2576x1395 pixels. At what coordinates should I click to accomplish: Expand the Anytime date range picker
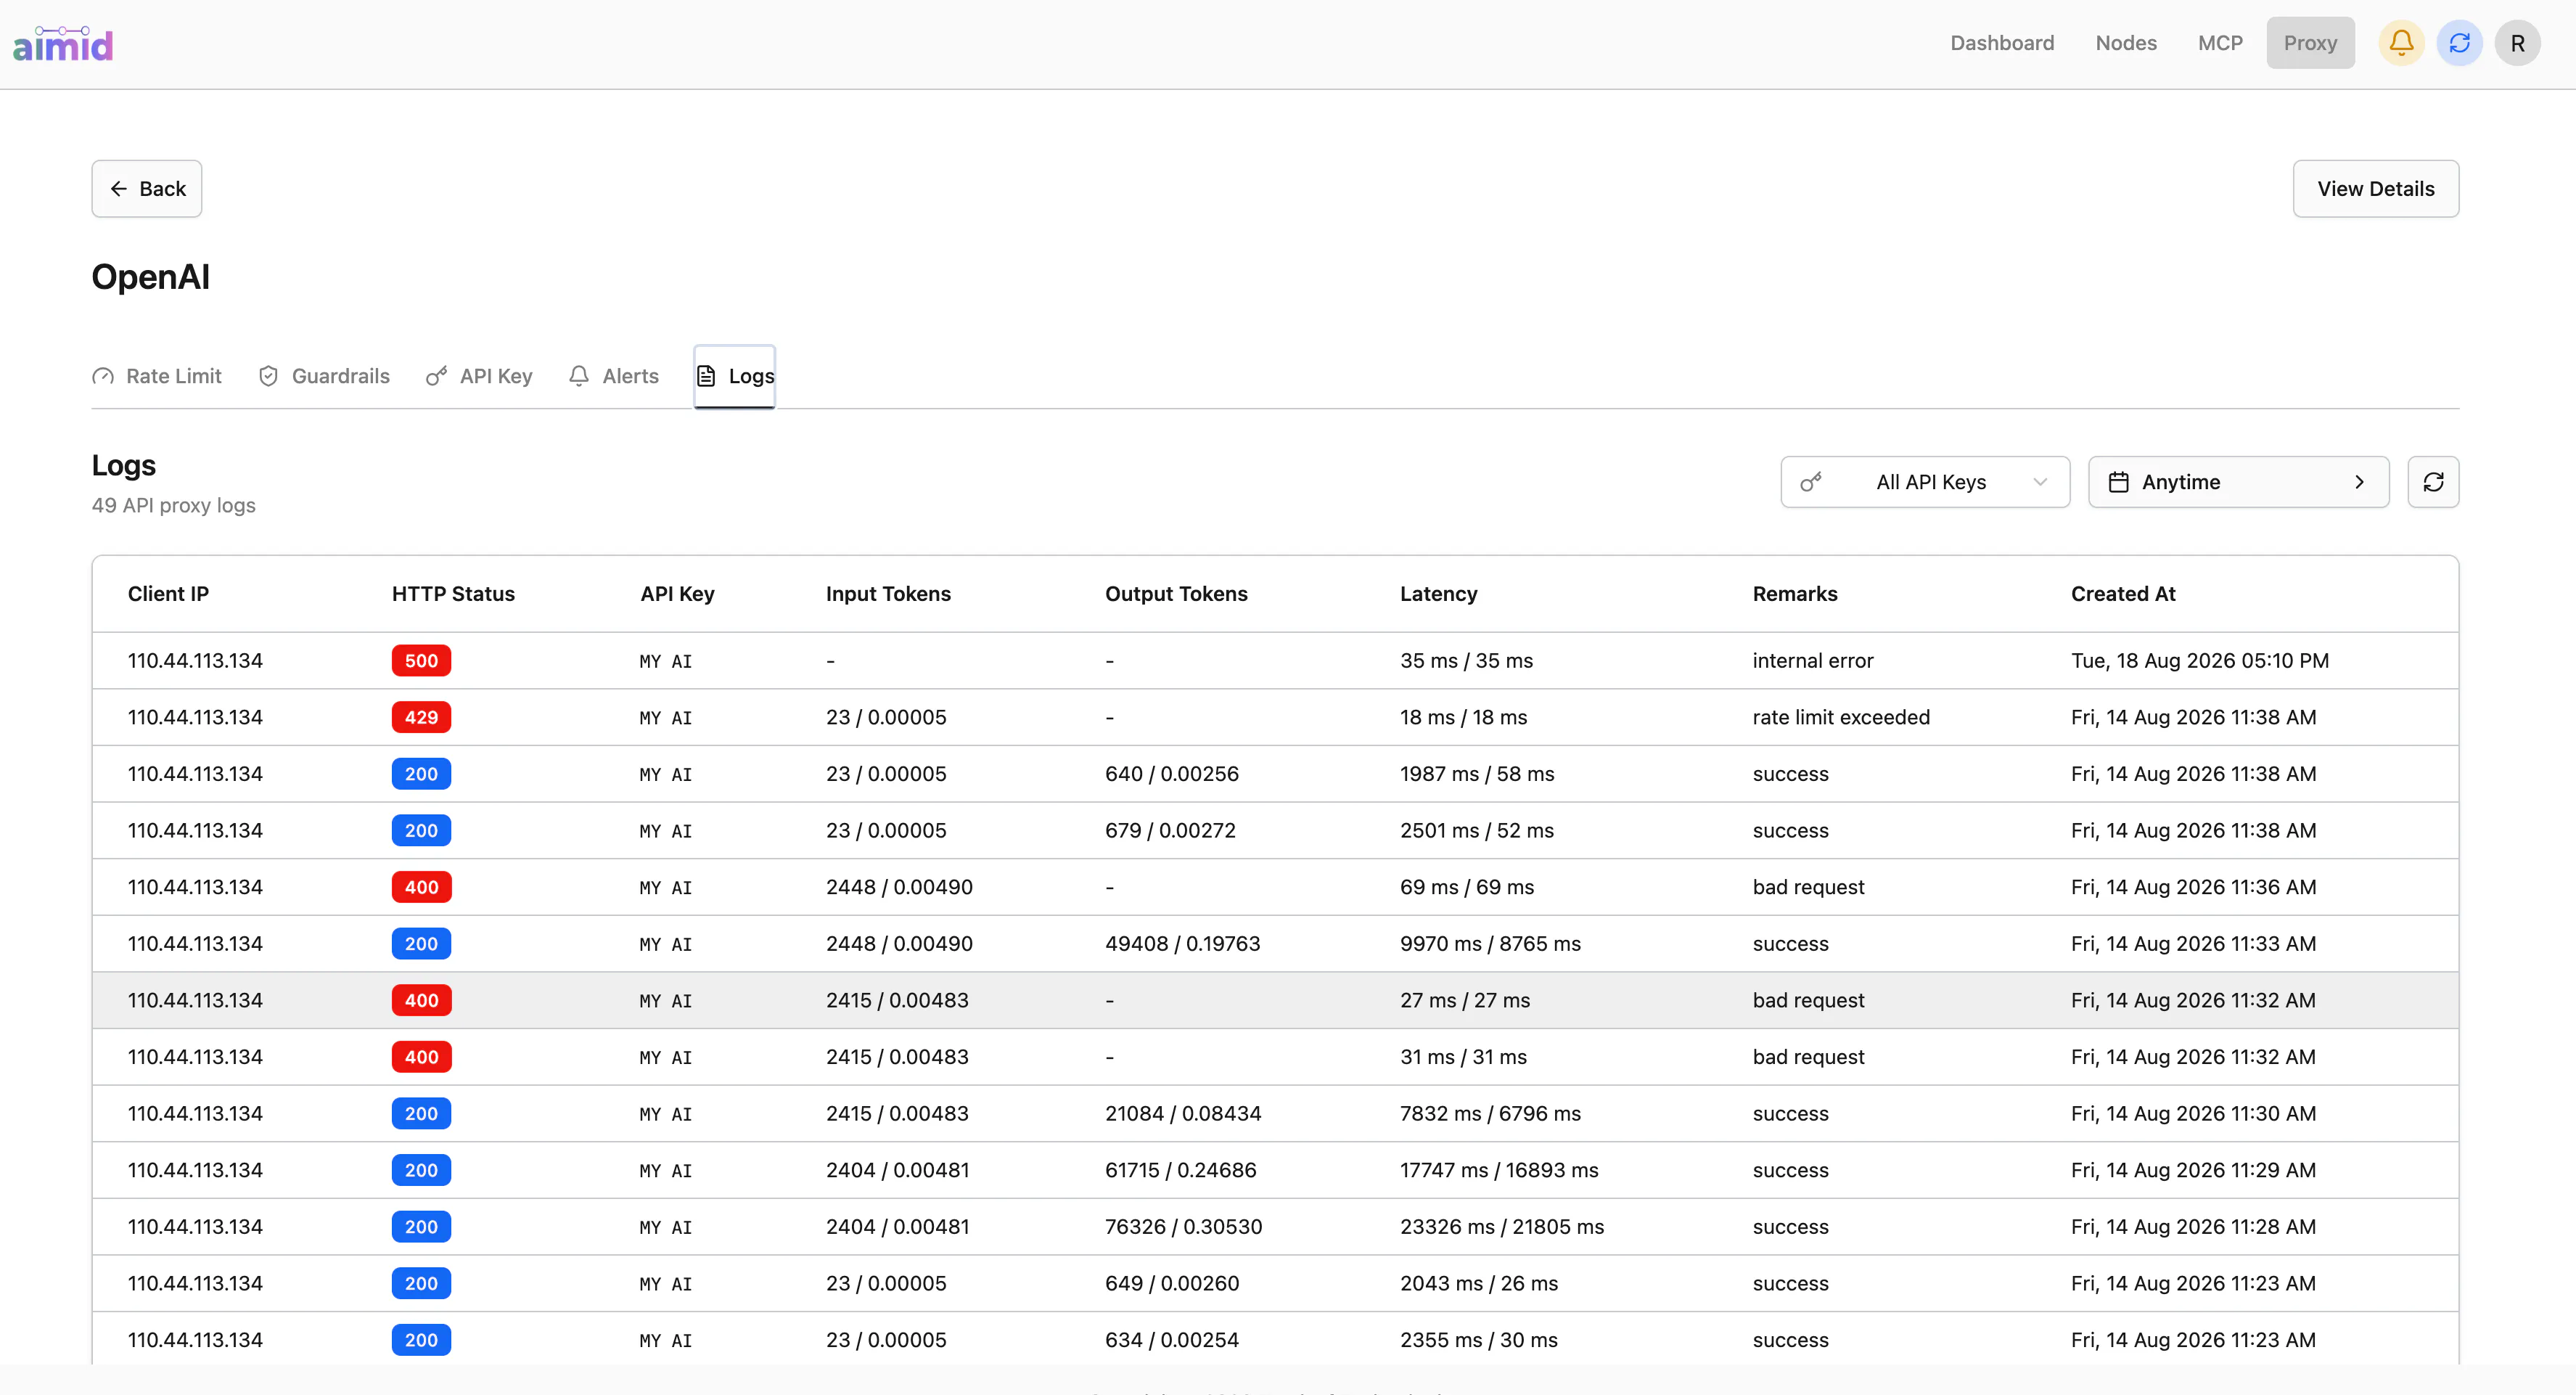(x=2238, y=482)
